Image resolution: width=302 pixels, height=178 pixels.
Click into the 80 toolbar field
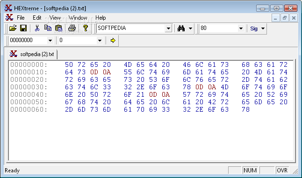point(219,28)
